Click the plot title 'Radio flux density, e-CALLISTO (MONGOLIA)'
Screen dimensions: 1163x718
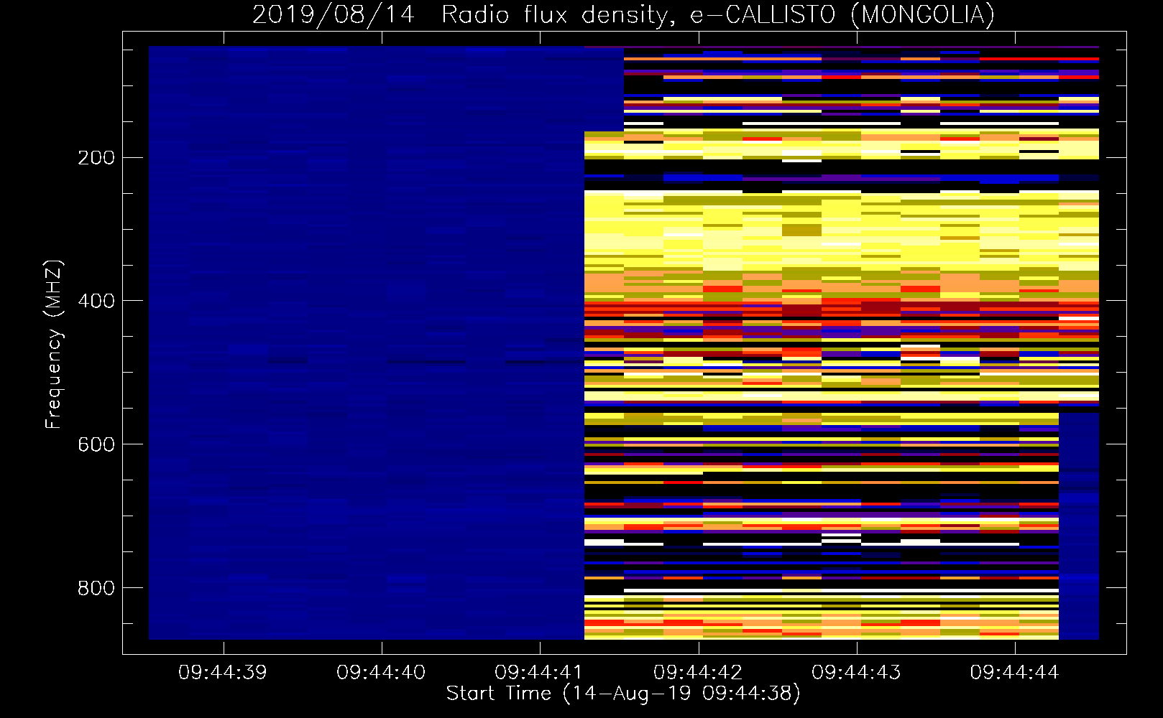click(717, 14)
